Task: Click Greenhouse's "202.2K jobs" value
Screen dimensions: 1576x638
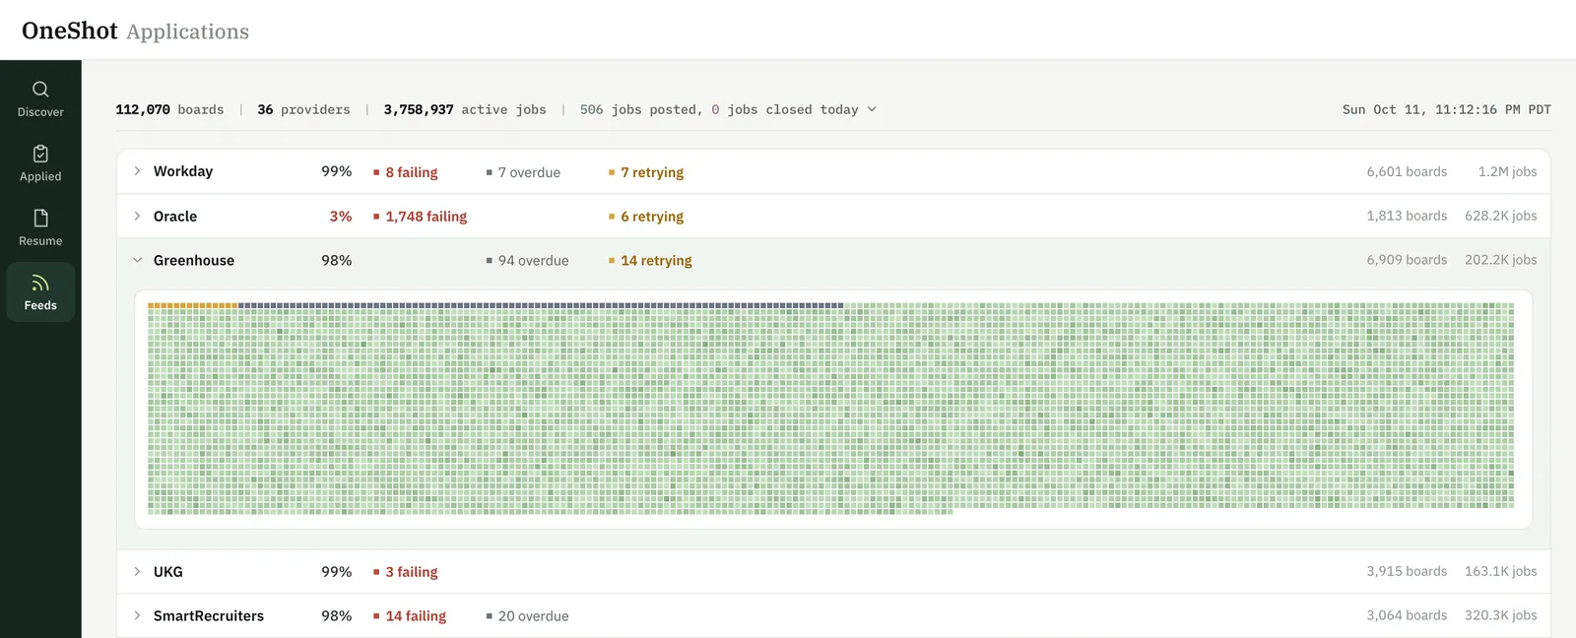Action: coord(1500,260)
